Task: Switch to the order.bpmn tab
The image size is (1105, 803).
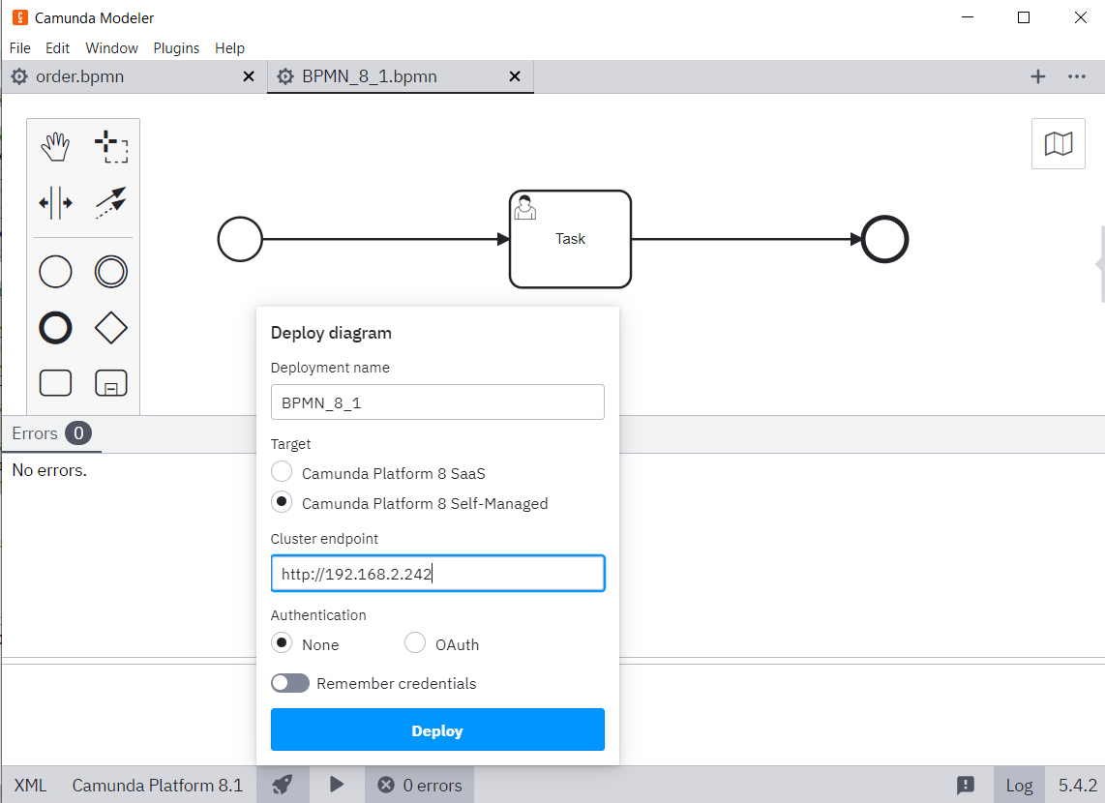Action: pyautogui.click(x=134, y=76)
